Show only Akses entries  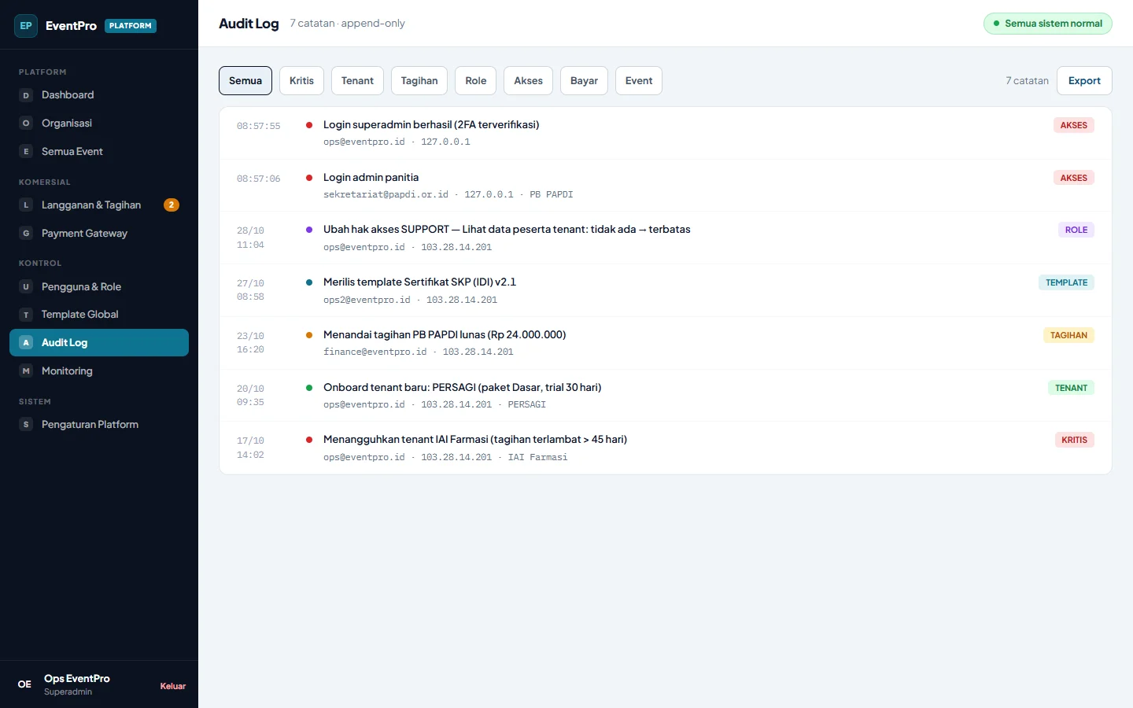click(529, 80)
